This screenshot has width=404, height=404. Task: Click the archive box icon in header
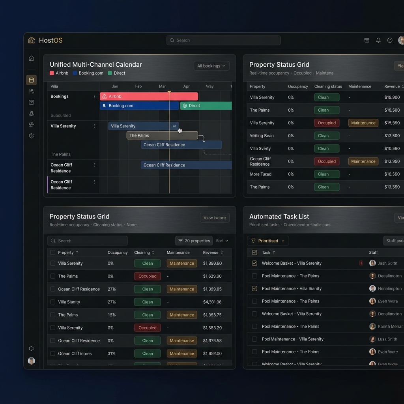click(367, 40)
